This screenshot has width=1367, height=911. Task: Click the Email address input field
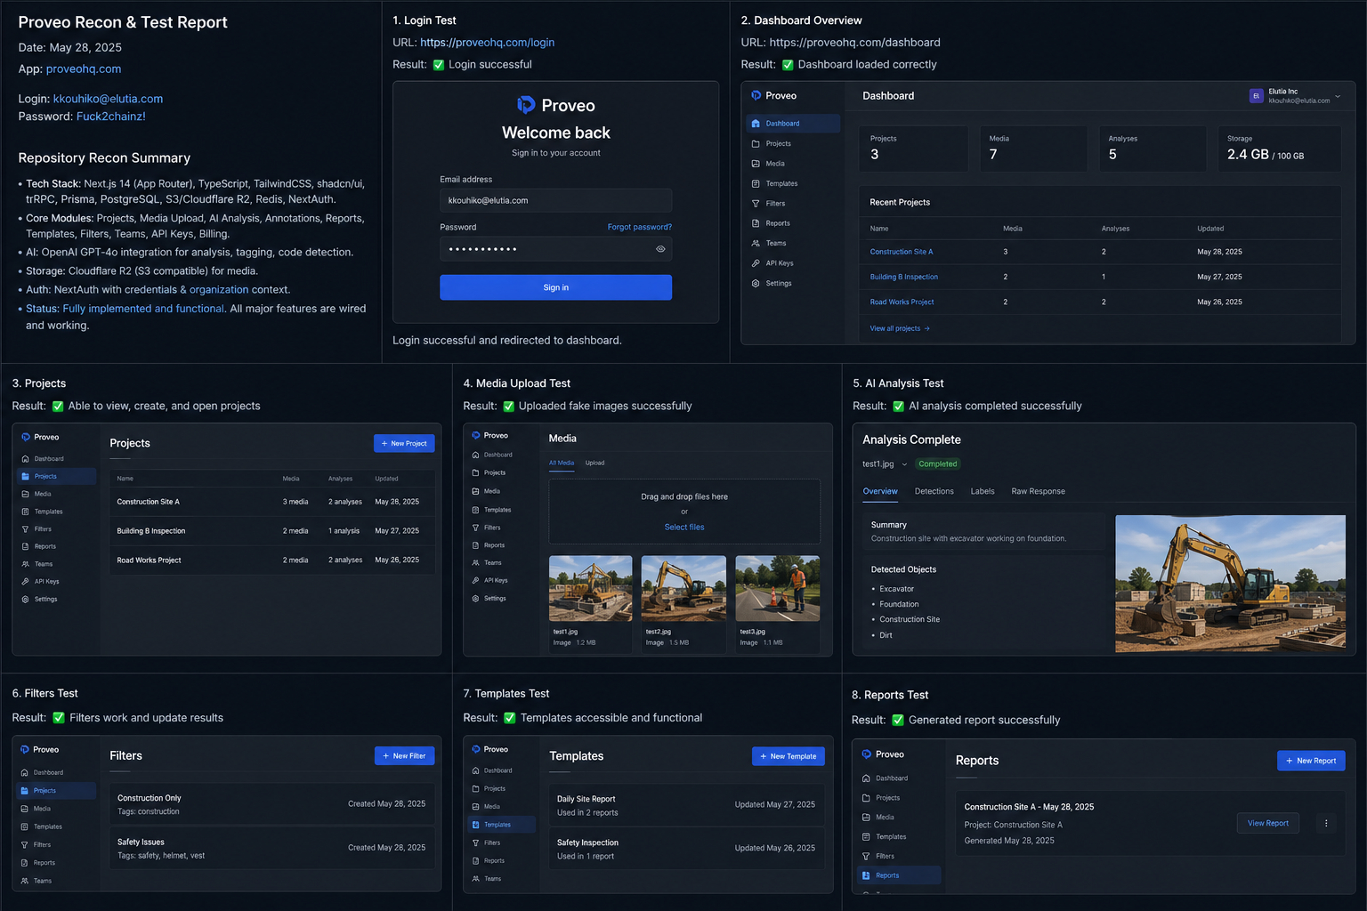(x=555, y=200)
